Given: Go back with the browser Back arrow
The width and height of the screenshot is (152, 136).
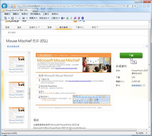Looking at the screenshot, I should coord(4,6).
